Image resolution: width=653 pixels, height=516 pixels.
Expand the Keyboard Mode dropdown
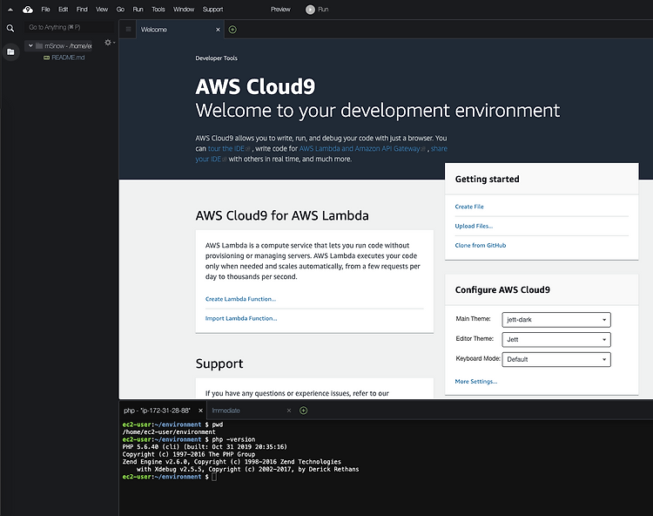(555, 359)
